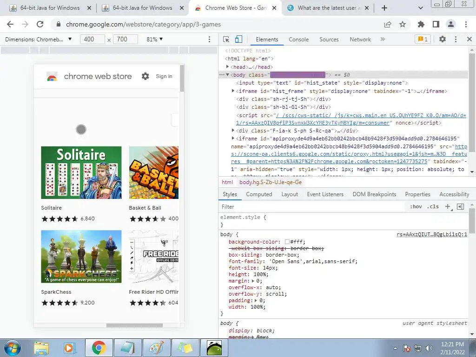Open the Solitaire game thumbnail
The width and height of the screenshot is (476, 357).
tap(81, 172)
